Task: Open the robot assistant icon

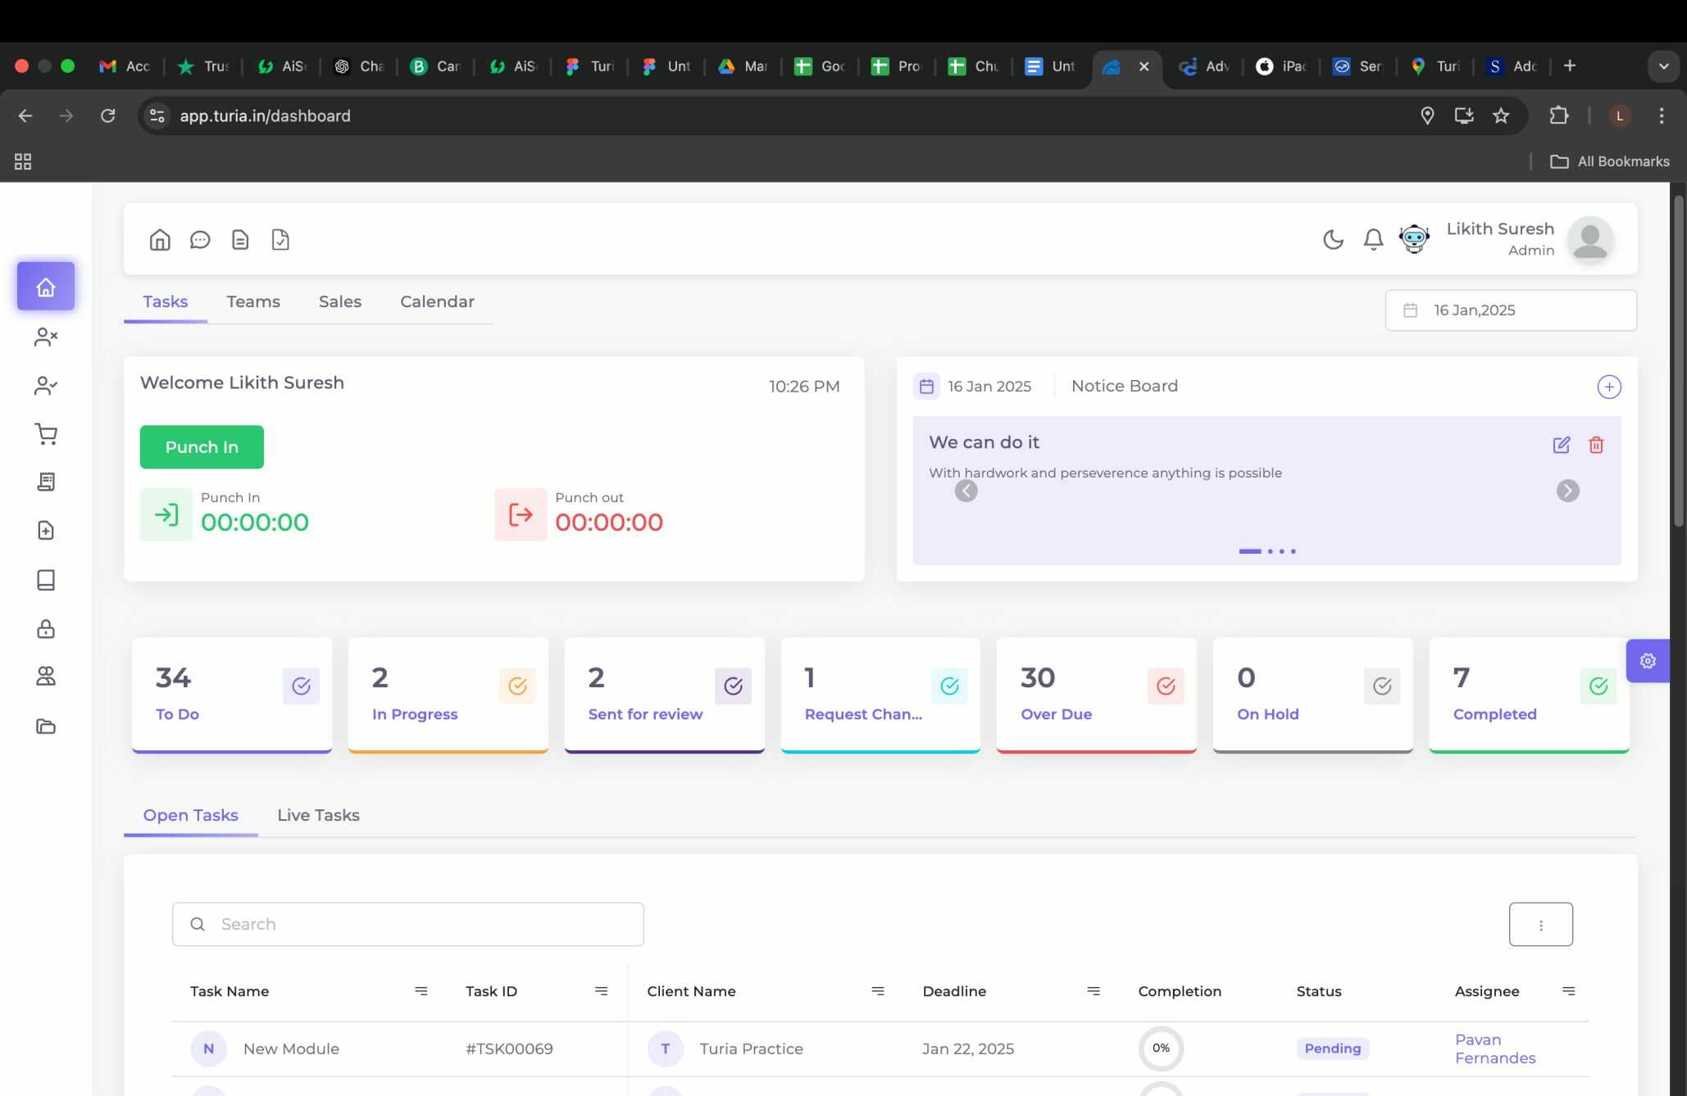Action: (1414, 239)
